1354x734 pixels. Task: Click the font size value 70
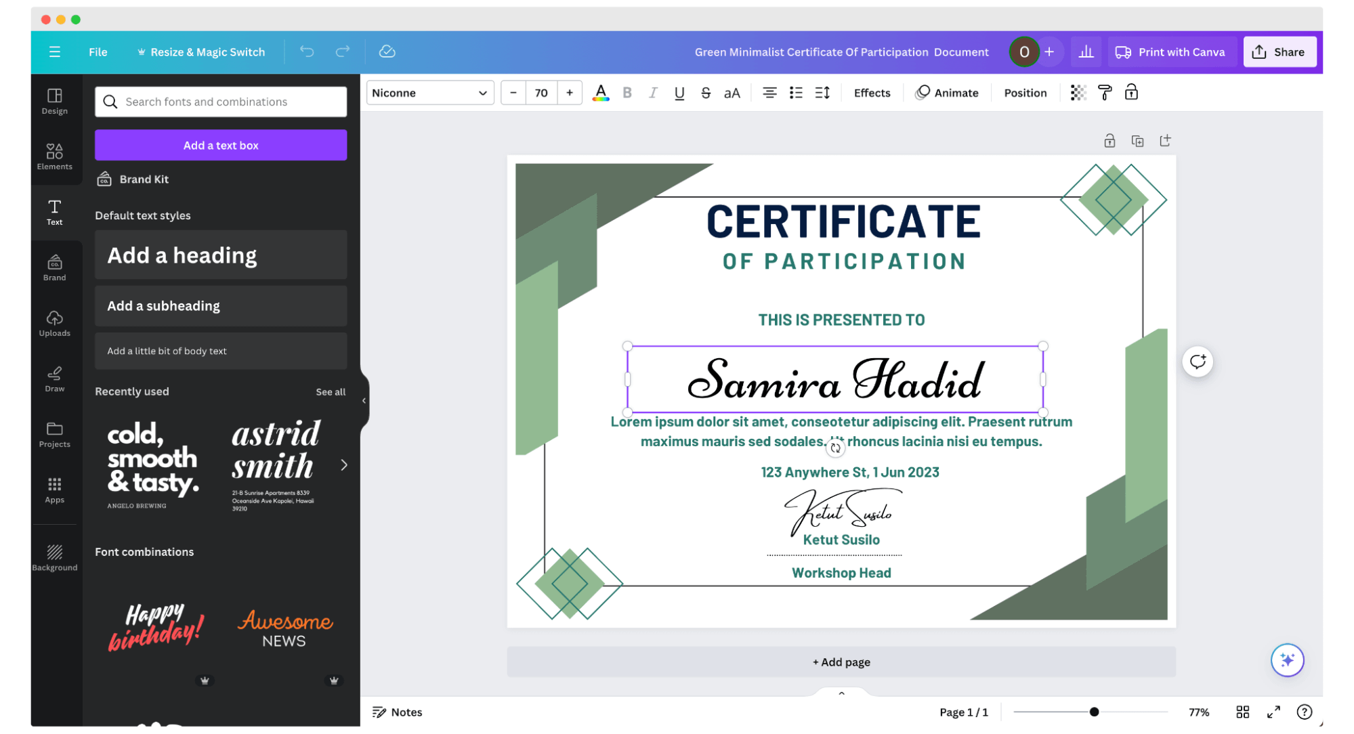pos(541,93)
